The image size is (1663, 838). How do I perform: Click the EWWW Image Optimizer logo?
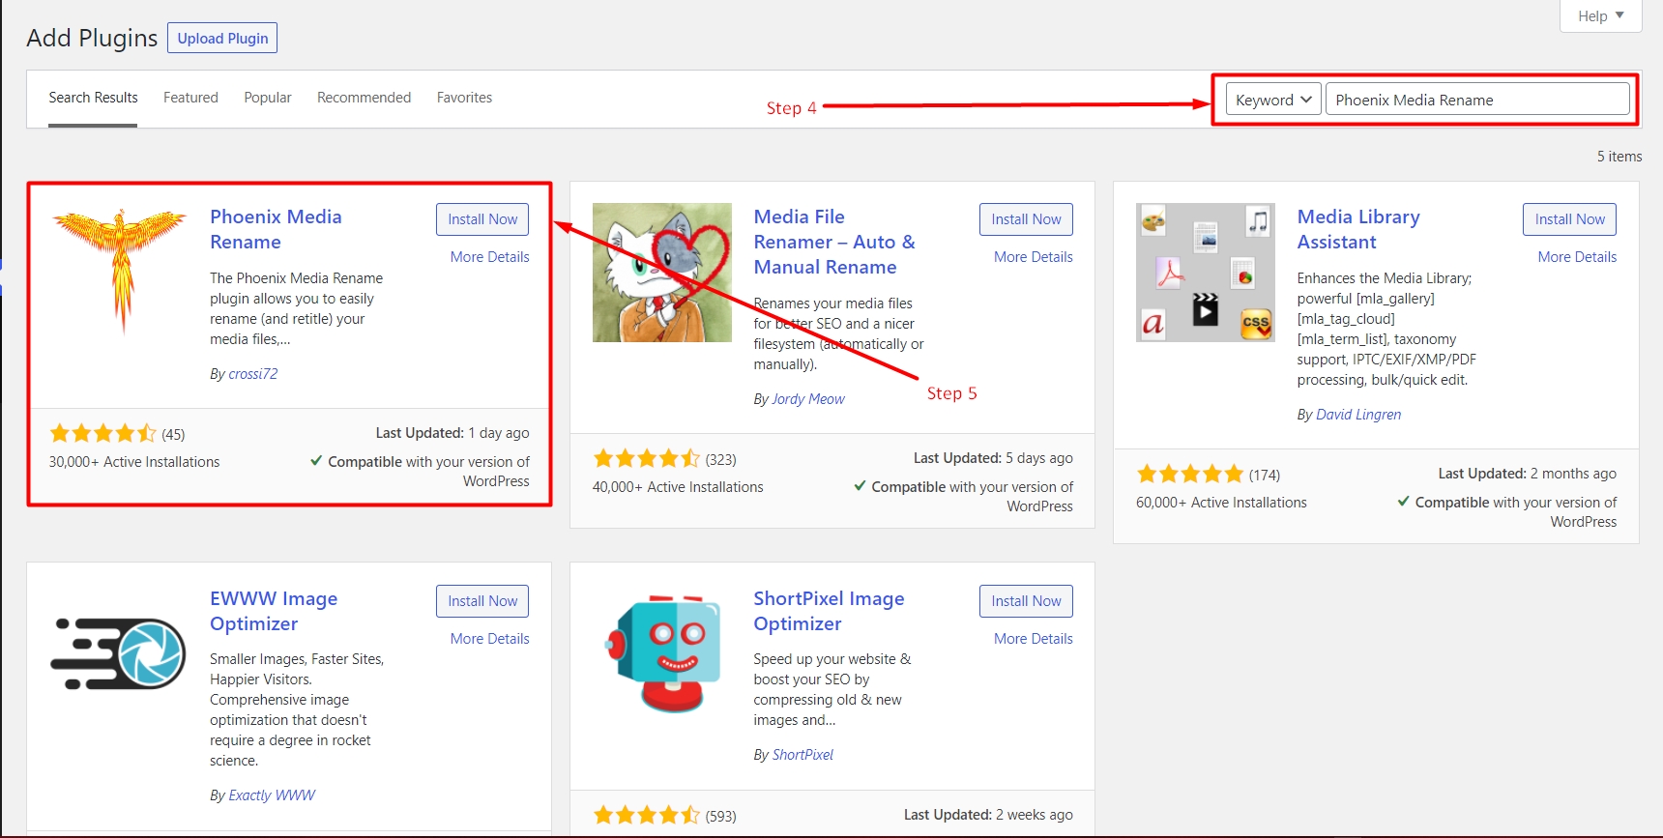(119, 653)
